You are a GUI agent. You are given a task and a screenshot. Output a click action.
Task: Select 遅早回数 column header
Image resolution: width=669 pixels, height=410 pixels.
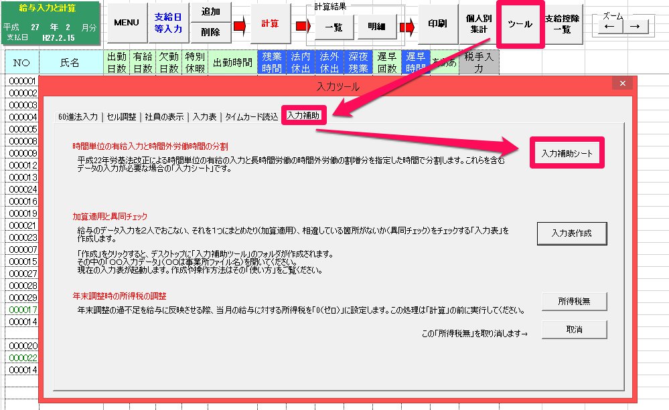(x=387, y=63)
